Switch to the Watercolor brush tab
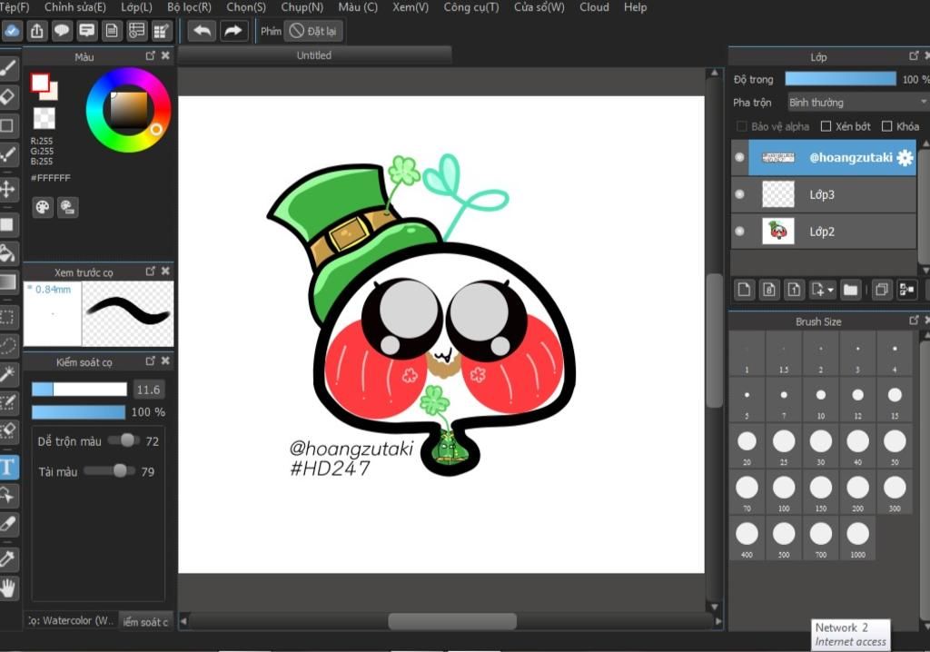Viewport: 930px width, 652px height. click(x=70, y=620)
